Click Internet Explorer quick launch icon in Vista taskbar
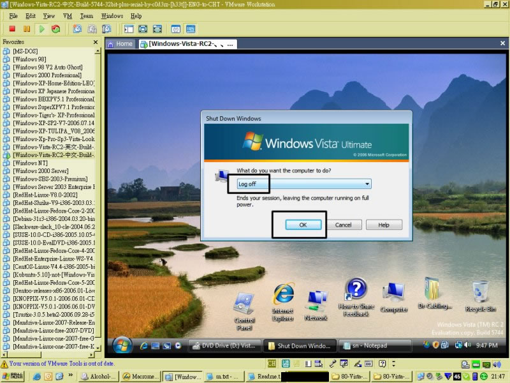 [144, 346]
